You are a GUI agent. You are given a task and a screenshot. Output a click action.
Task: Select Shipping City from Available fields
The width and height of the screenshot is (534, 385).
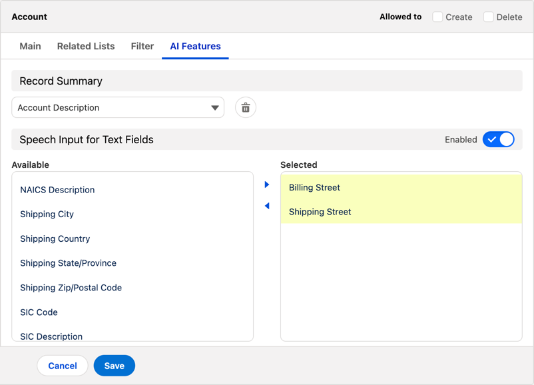(x=47, y=214)
